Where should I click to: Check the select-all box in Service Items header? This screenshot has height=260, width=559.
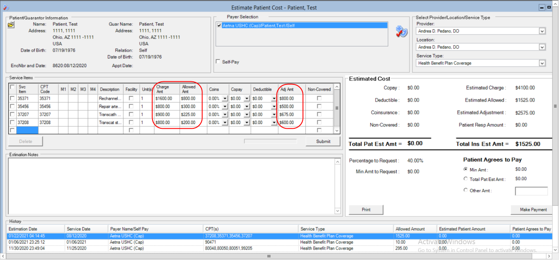(12, 87)
